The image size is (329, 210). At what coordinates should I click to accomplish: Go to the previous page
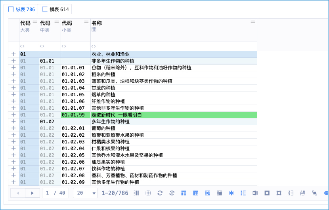tap(18, 193)
